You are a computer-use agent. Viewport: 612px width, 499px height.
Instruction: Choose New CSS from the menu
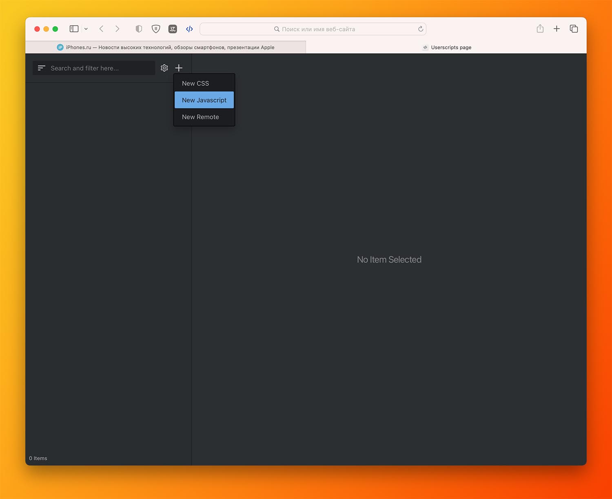click(204, 83)
